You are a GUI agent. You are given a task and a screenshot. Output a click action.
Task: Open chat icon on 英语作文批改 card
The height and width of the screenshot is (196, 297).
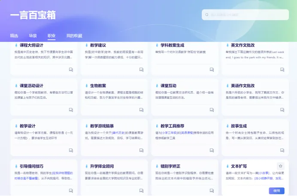[282, 110]
